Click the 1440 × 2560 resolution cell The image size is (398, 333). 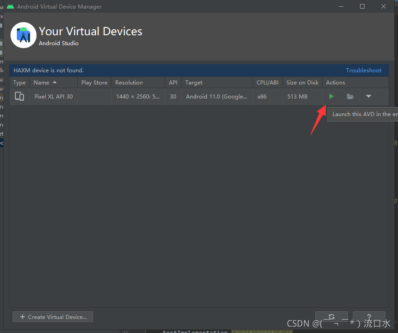click(138, 96)
